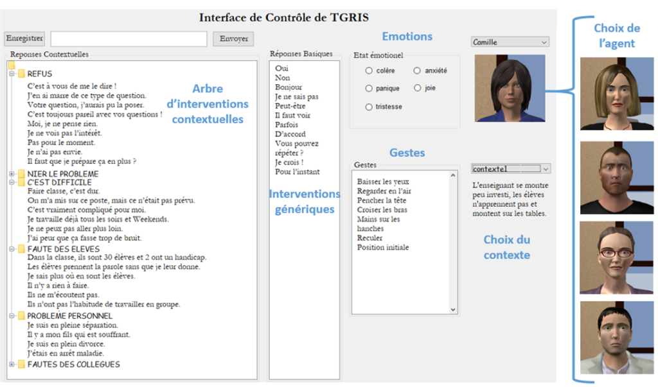The height and width of the screenshot is (387, 658).
Task: Choose the "Croiser les bras" gesture
Action: [382, 210]
